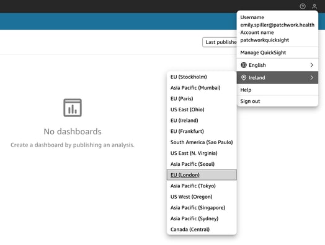
Task: Choose Asia Pacific (Mumbai) region
Action: pyautogui.click(x=202, y=88)
